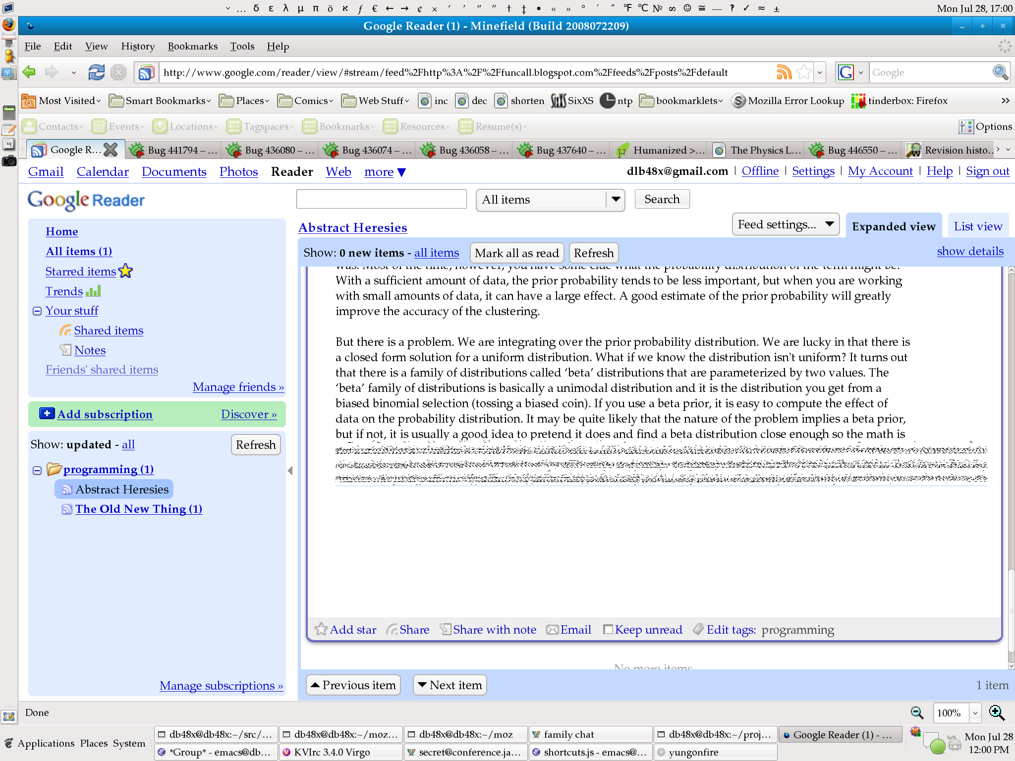1015x761 pixels.
Task: Open the ntp bookmark
Action: click(617, 101)
